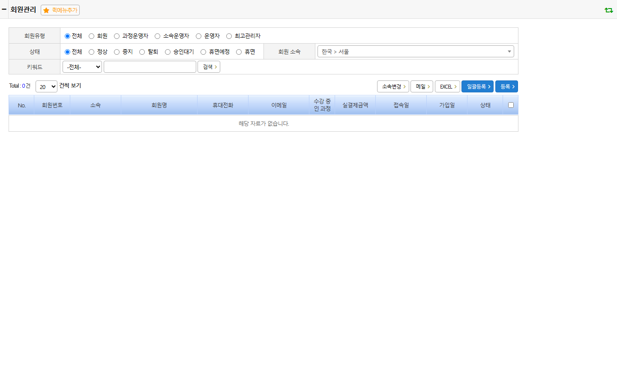617x385 pixels.
Task: Click the 접속일 column header
Action: (x=401, y=105)
